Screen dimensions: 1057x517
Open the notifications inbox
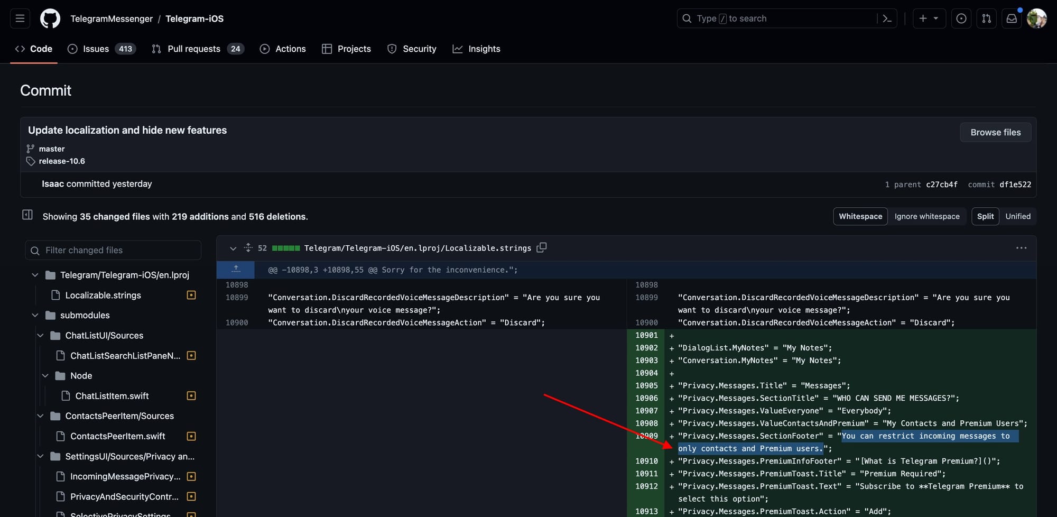click(x=1012, y=19)
